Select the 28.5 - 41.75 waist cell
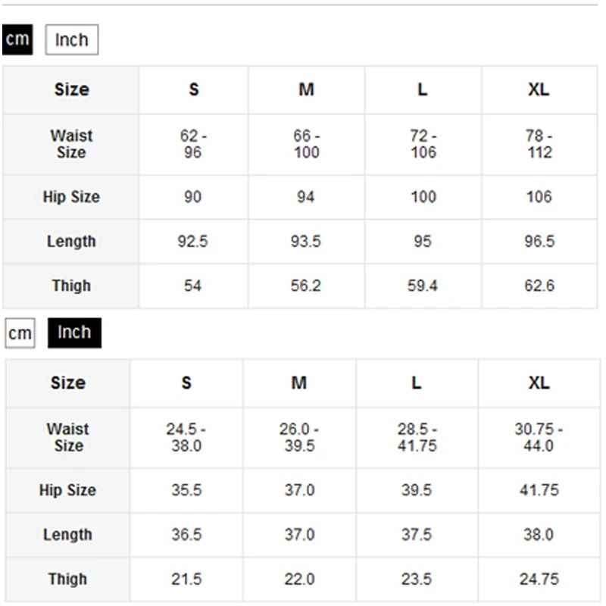 (417, 437)
